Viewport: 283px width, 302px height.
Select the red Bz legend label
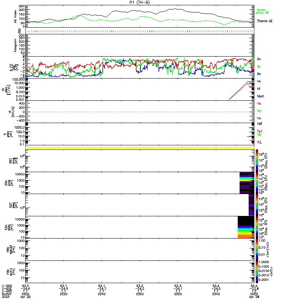[x=259, y=59]
